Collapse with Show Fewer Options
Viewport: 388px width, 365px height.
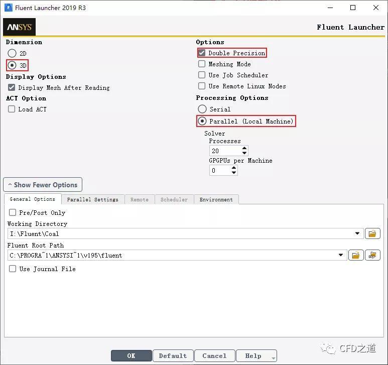click(x=43, y=185)
